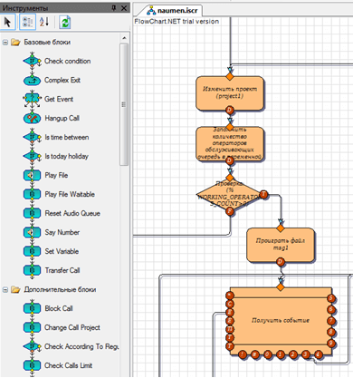Click the Check condition label text
353x378 pixels.
pos(68,61)
